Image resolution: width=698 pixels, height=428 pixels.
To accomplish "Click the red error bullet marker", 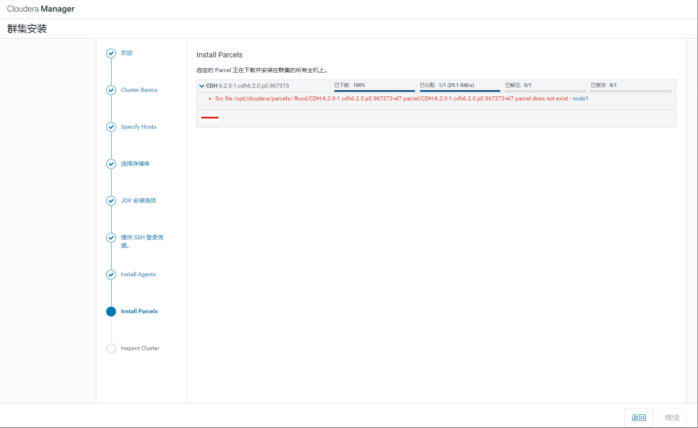I will point(210,98).
